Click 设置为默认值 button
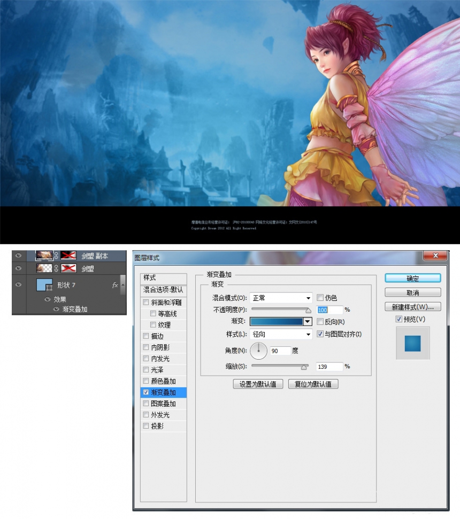The width and height of the screenshot is (460, 519). (258, 384)
